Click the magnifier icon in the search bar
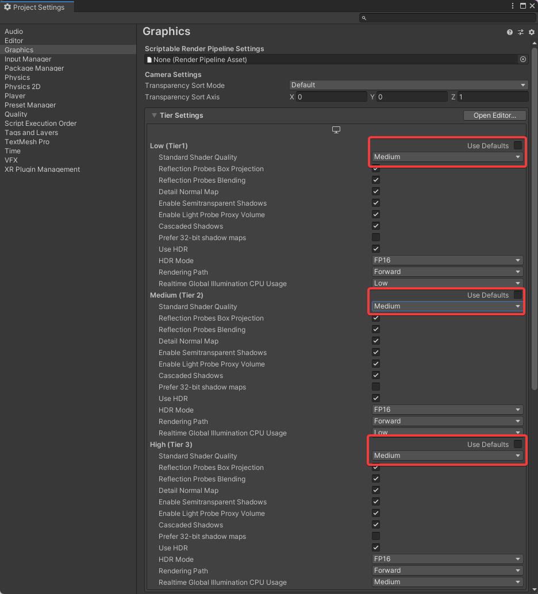Screen dimensions: 538x594 [x=364, y=18]
